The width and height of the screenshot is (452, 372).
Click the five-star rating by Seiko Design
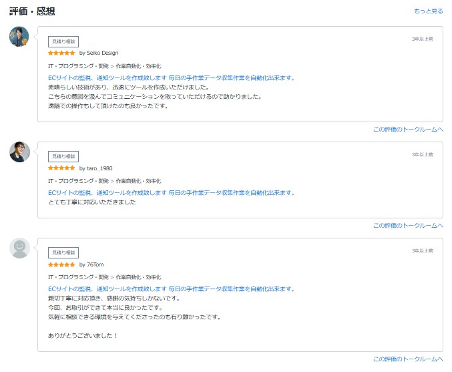pyautogui.click(x=61, y=53)
